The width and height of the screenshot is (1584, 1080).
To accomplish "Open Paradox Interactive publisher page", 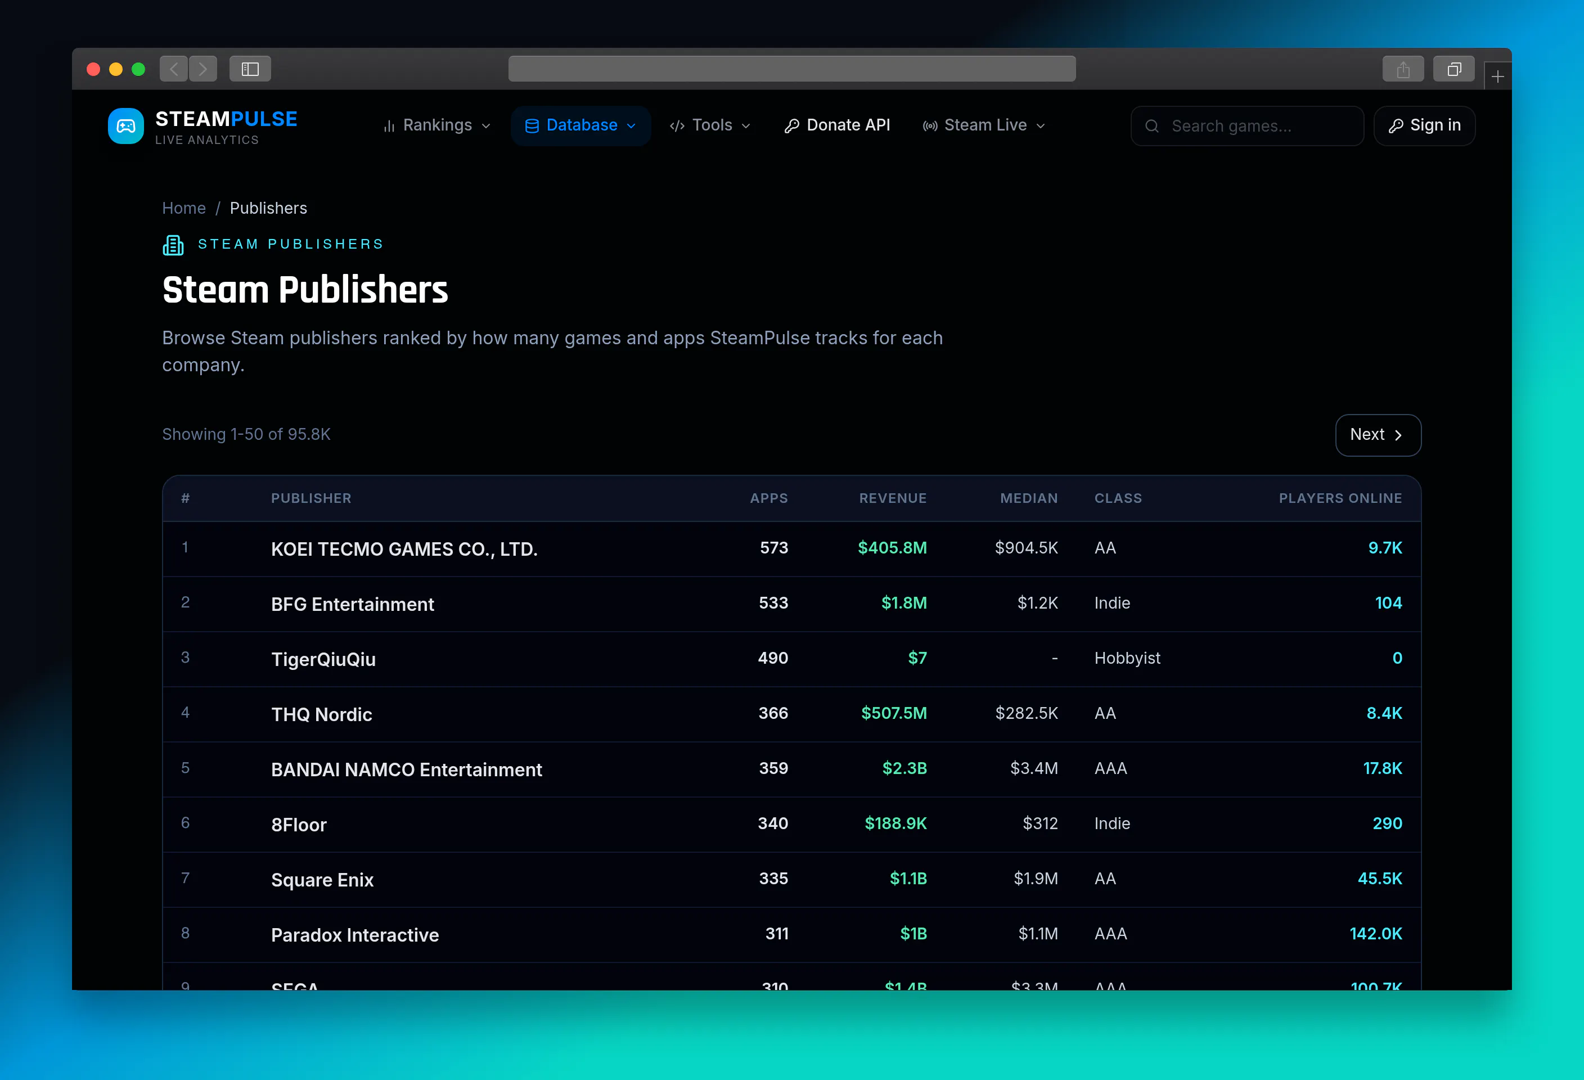I will pos(354,935).
